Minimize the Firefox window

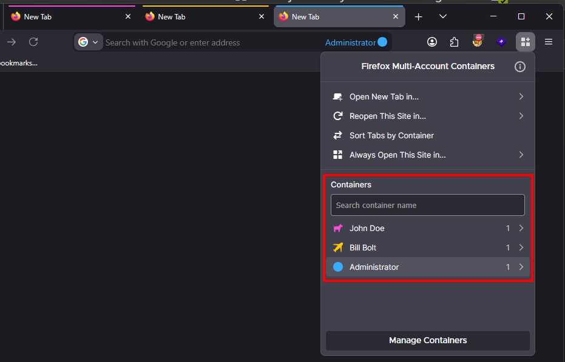(x=493, y=16)
